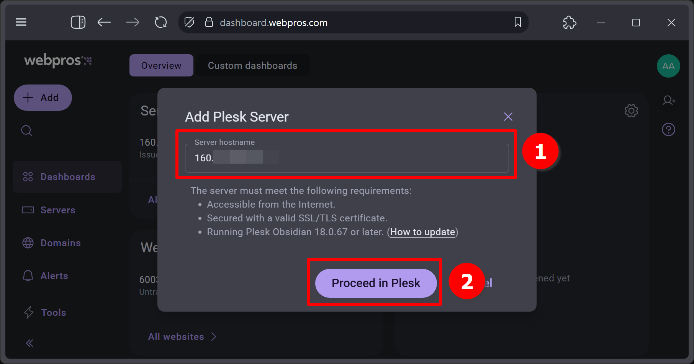Click the invite user icon
694x364 pixels.
click(669, 101)
